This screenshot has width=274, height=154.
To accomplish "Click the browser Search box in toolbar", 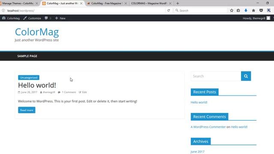I will coord(201,10).
